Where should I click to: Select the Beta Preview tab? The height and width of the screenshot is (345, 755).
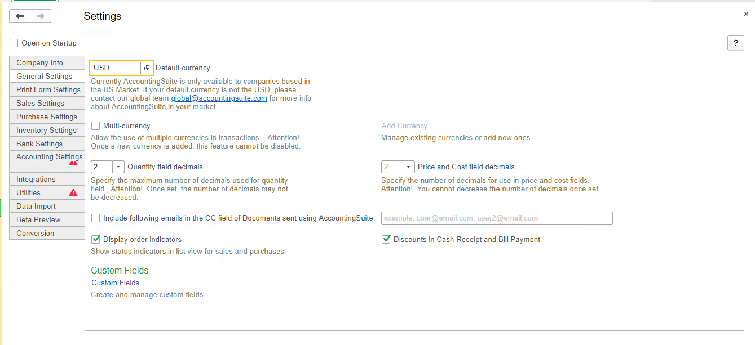coord(47,220)
